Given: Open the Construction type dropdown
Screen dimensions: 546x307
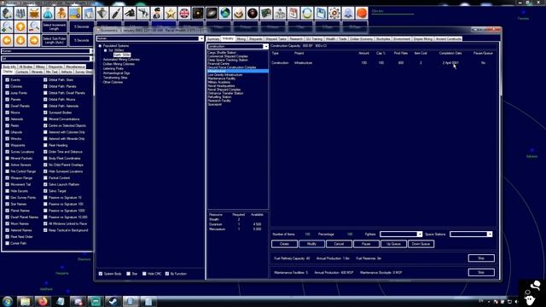Looking at the screenshot, I should pyautogui.click(x=265, y=46).
